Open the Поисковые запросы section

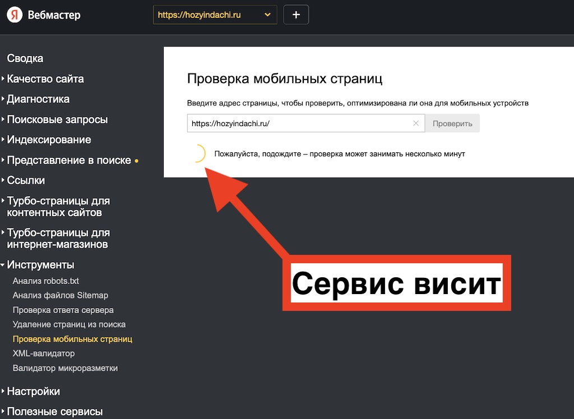pyautogui.click(x=58, y=119)
